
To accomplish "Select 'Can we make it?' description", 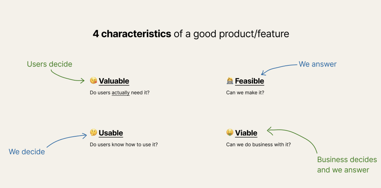I will tap(245, 93).
